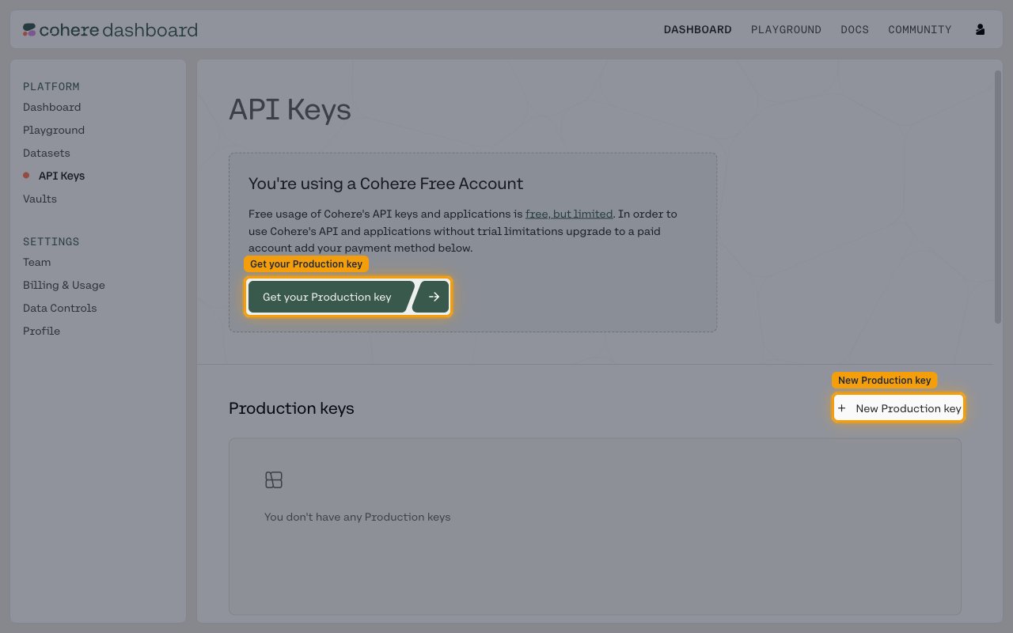Open Vaults in the sidebar
1013x633 pixels.
point(40,199)
